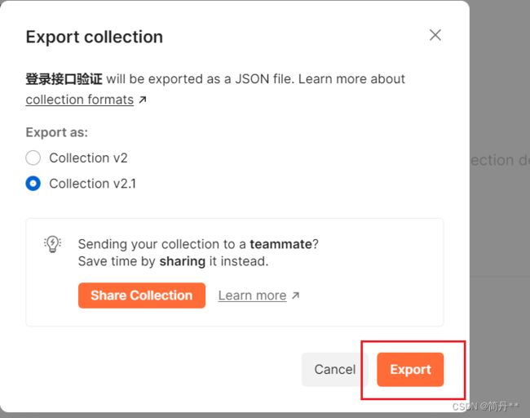Click the orange Share Collection button
The image size is (530, 418).
click(142, 296)
